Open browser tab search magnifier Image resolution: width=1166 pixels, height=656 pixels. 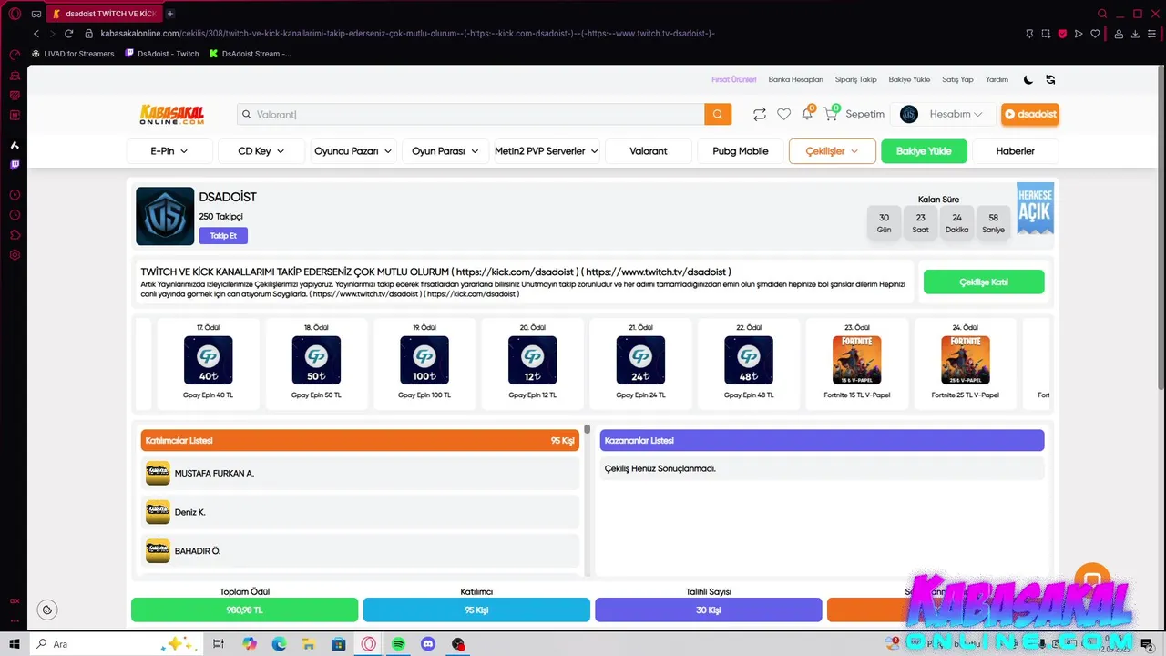1102,14
